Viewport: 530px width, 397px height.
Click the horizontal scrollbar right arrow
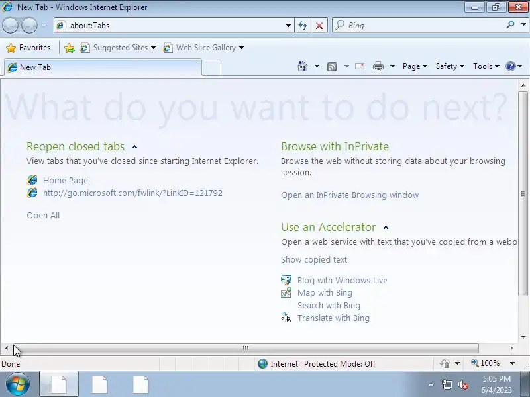[511, 348]
